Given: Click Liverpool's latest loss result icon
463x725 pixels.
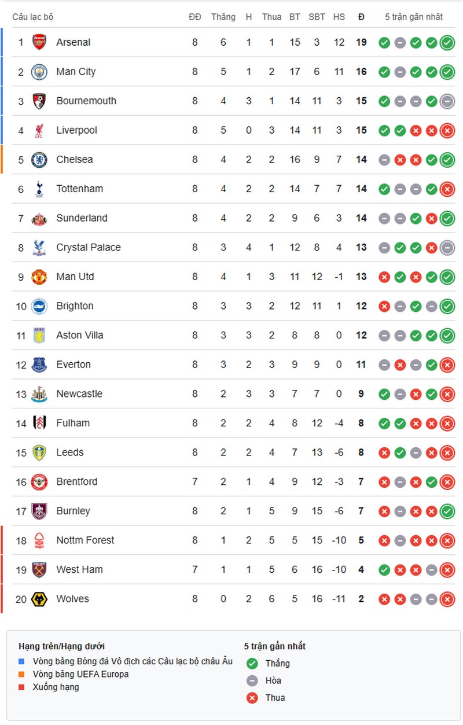Looking at the screenshot, I should [447, 130].
